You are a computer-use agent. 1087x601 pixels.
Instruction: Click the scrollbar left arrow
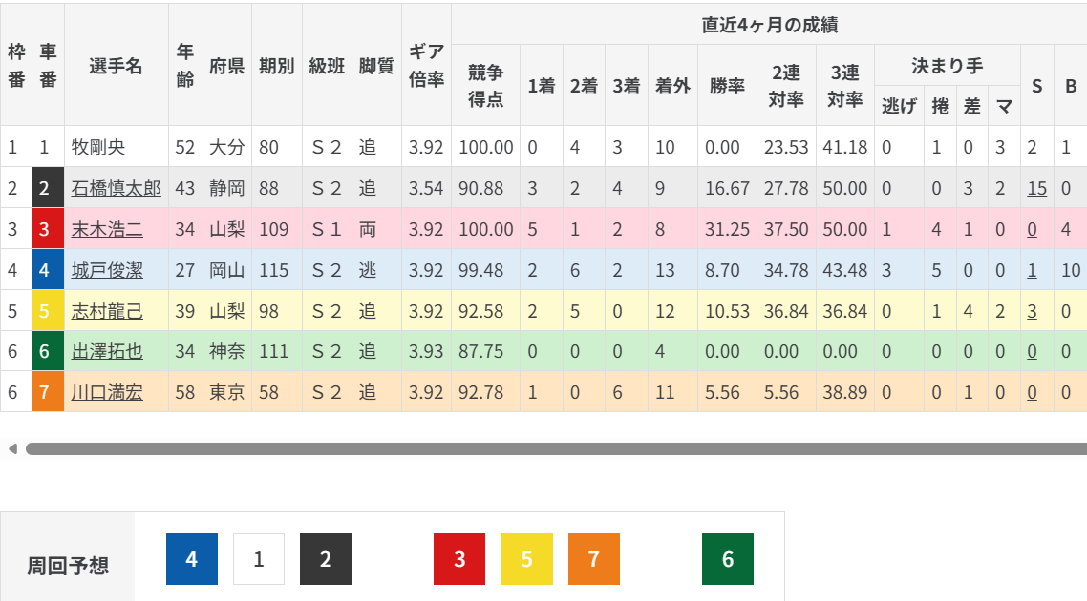[x=12, y=448]
